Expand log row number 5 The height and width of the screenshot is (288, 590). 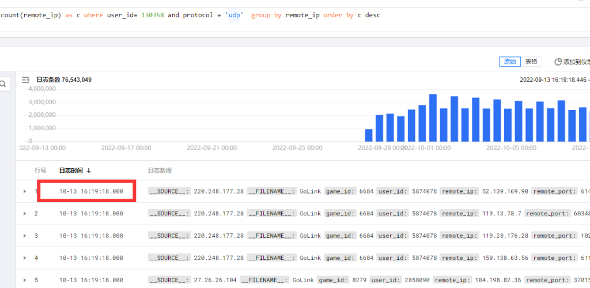(x=25, y=280)
